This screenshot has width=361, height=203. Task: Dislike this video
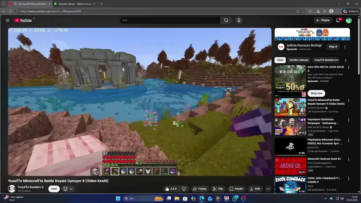[184, 189]
